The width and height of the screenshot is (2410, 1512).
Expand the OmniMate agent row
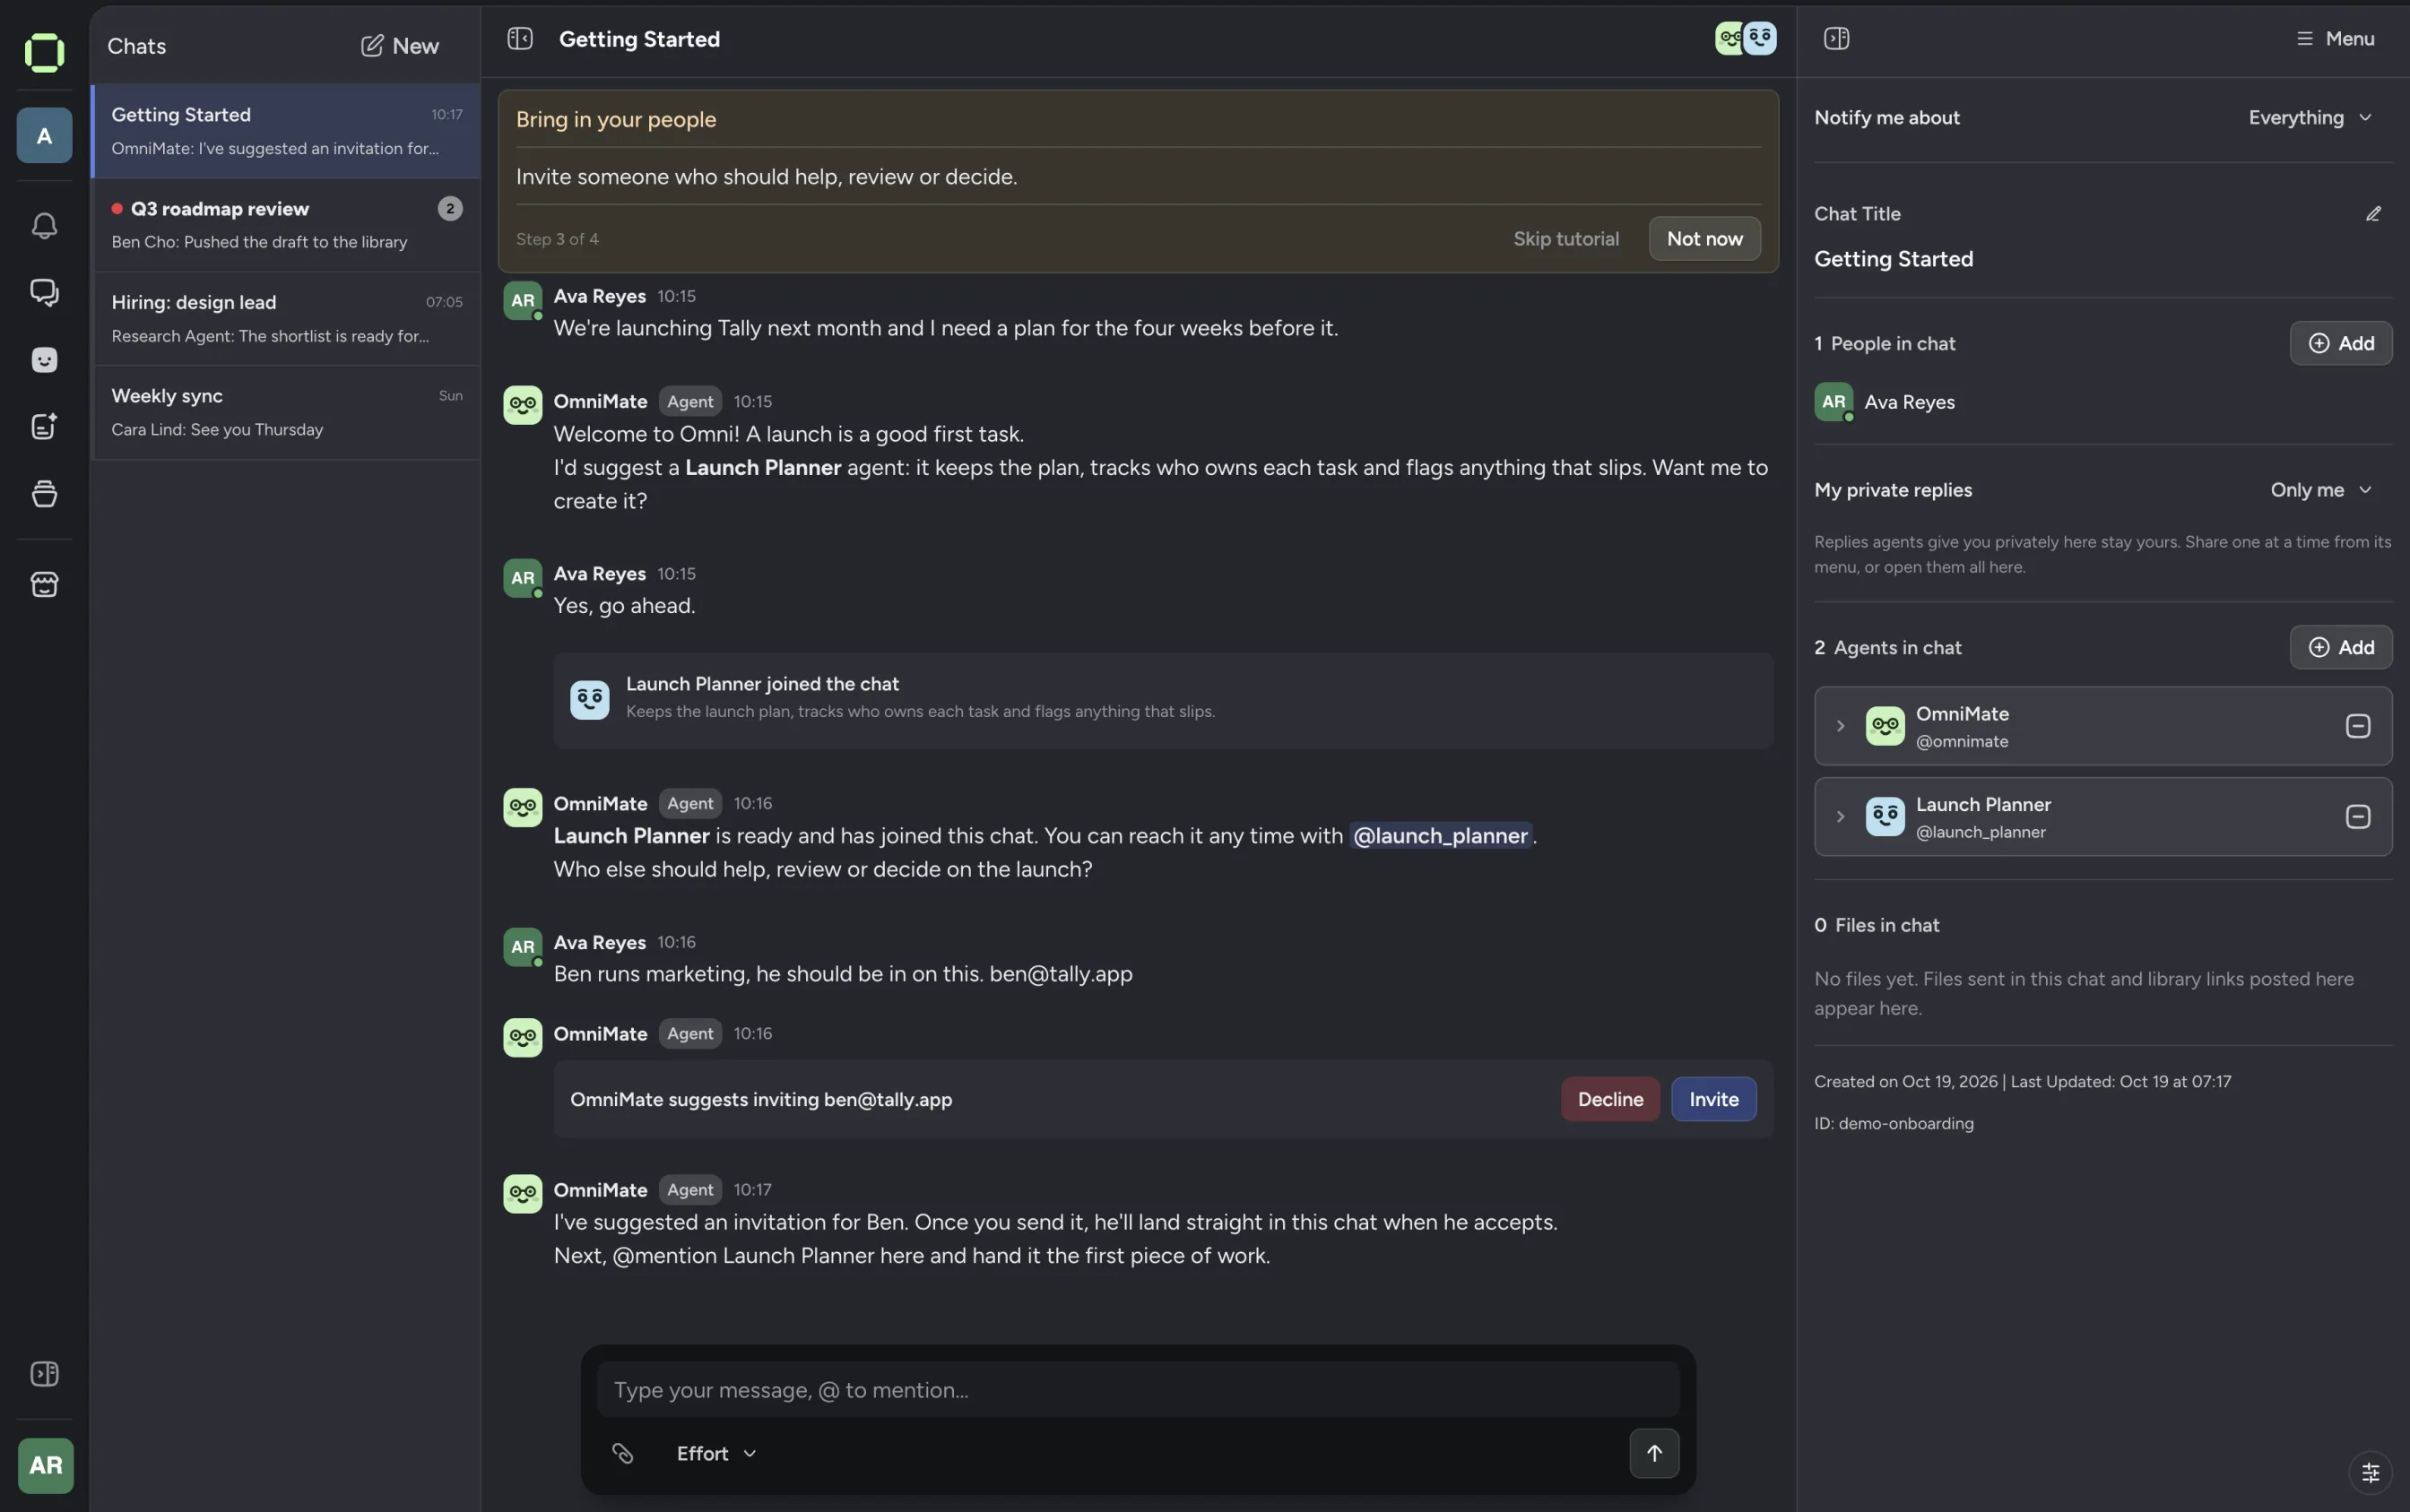coord(1839,726)
